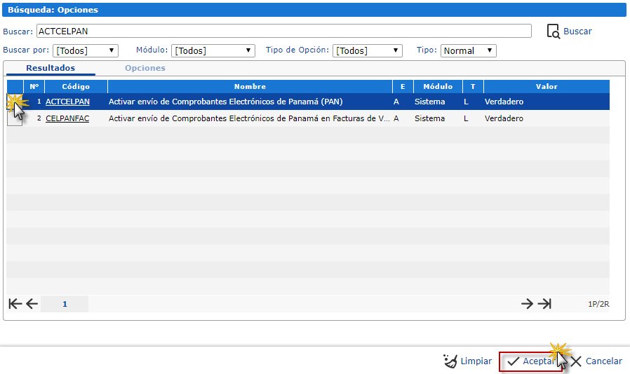This screenshot has height=374, width=630.
Task: Open the Buscar por dropdown
Action: click(86, 50)
